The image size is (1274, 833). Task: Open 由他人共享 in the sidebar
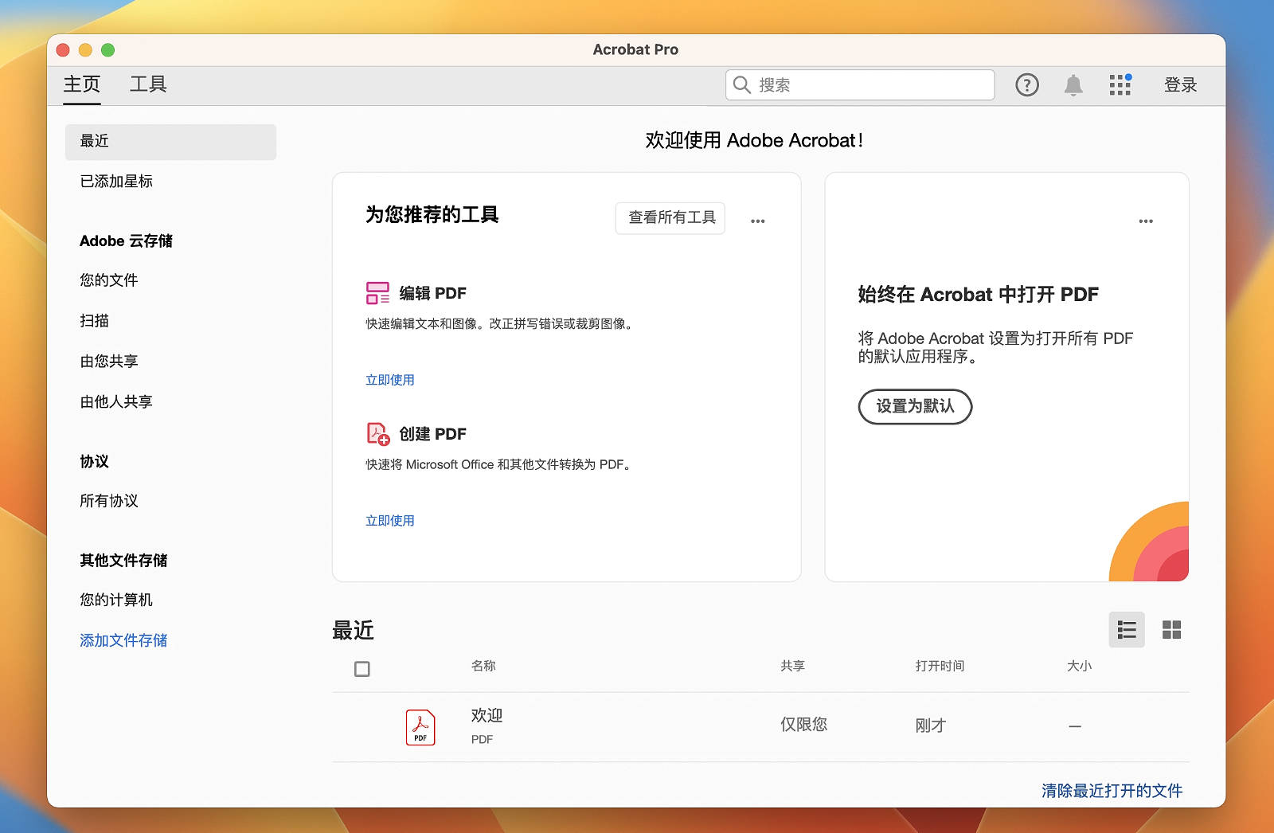pyautogui.click(x=116, y=402)
